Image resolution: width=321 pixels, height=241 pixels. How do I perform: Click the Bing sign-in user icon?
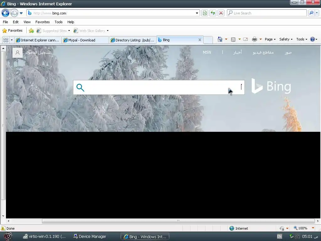[x=18, y=53]
